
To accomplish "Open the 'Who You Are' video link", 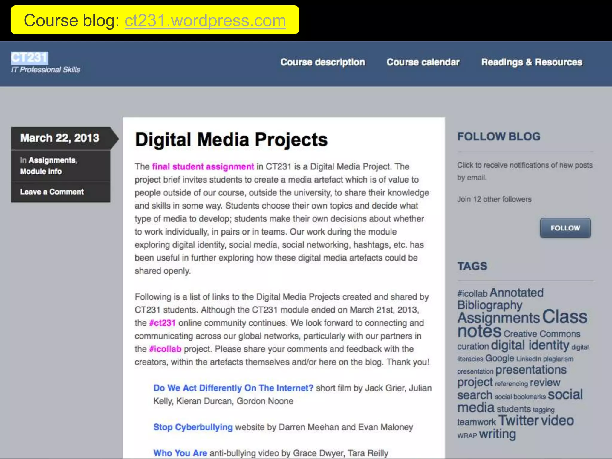I will pos(180,453).
